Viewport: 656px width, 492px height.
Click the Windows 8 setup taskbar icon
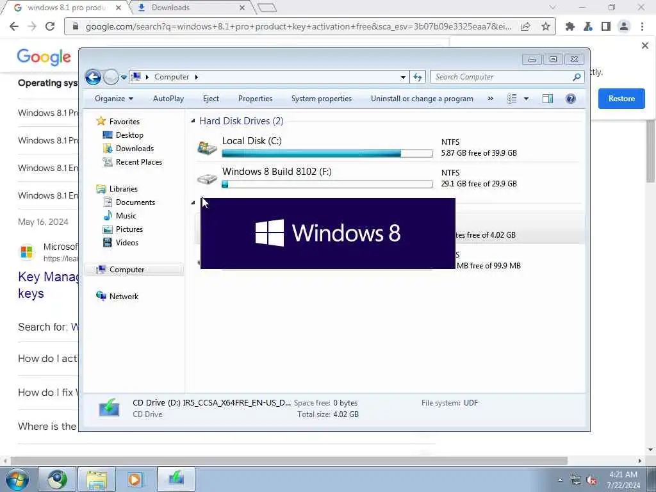click(x=176, y=479)
